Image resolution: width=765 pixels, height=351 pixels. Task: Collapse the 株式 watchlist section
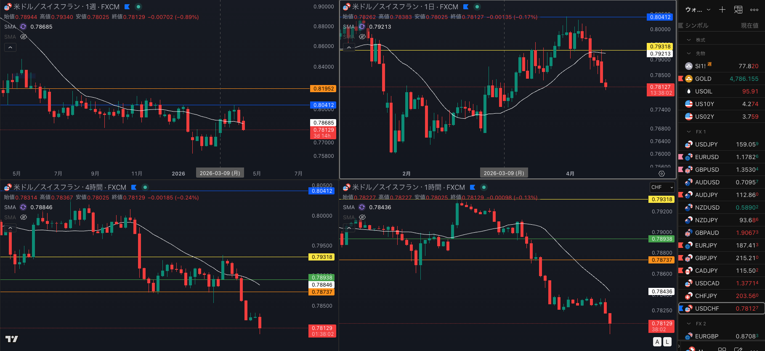[x=689, y=40]
